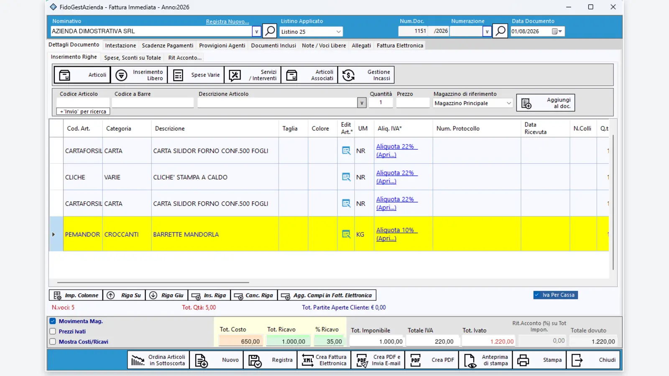669x376 pixels.
Task: Expand Numerazione dropdown arrow
Action: coord(487,31)
